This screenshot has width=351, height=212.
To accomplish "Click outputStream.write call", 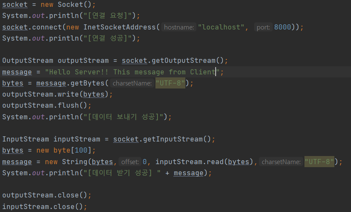I will [x=41, y=94].
